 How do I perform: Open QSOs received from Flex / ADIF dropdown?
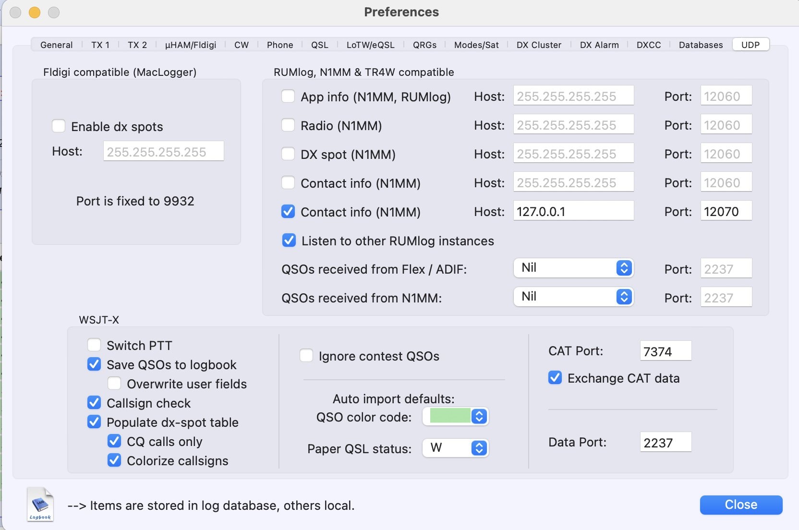pos(573,268)
